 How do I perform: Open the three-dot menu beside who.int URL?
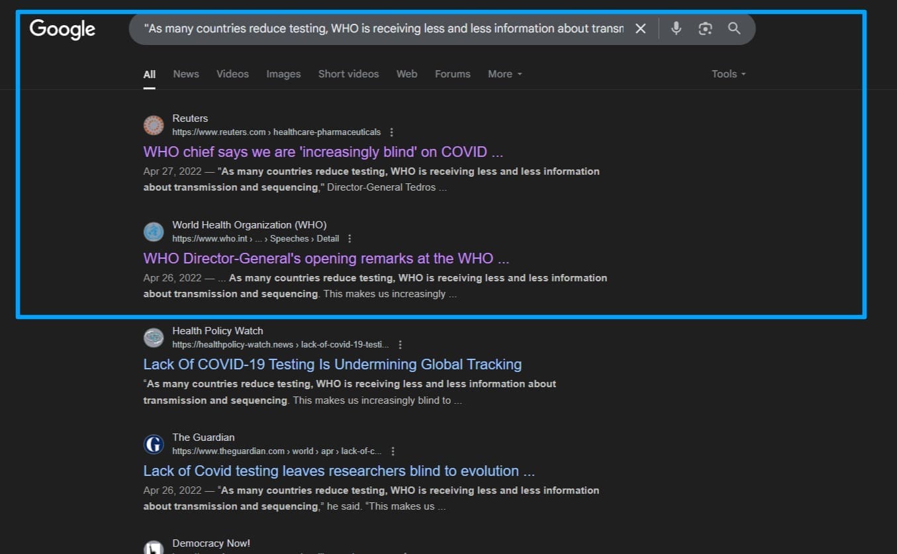[x=350, y=239]
